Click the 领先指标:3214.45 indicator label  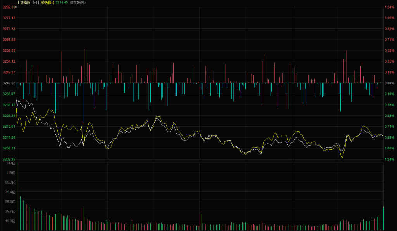(55, 2)
